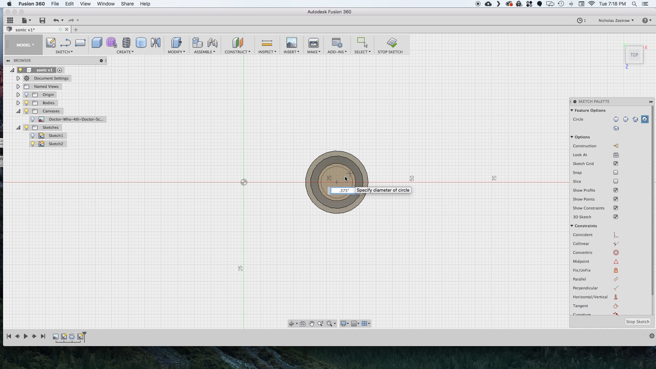Click the job status clock indicator
This screenshot has height=369, width=656.
pyautogui.click(x=581, y=20)
